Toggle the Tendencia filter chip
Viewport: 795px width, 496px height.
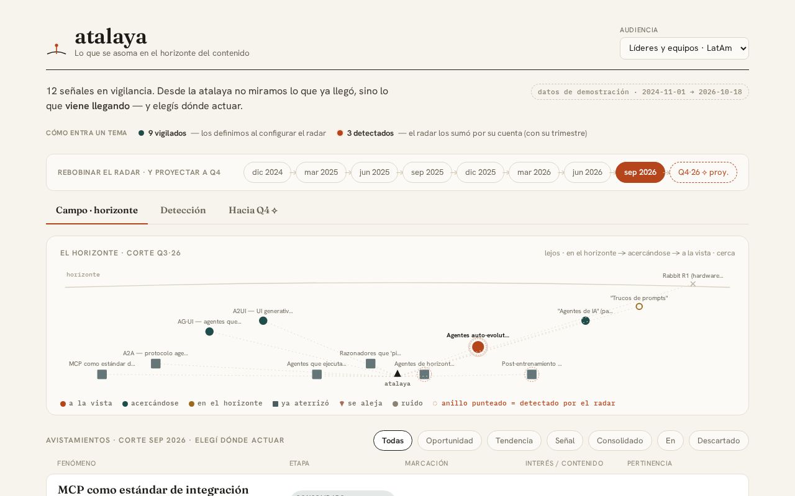pyautogui.click(x=514, y=441)
